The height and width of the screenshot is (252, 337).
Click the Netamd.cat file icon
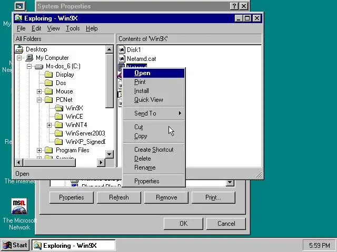(x=122, y=59)
